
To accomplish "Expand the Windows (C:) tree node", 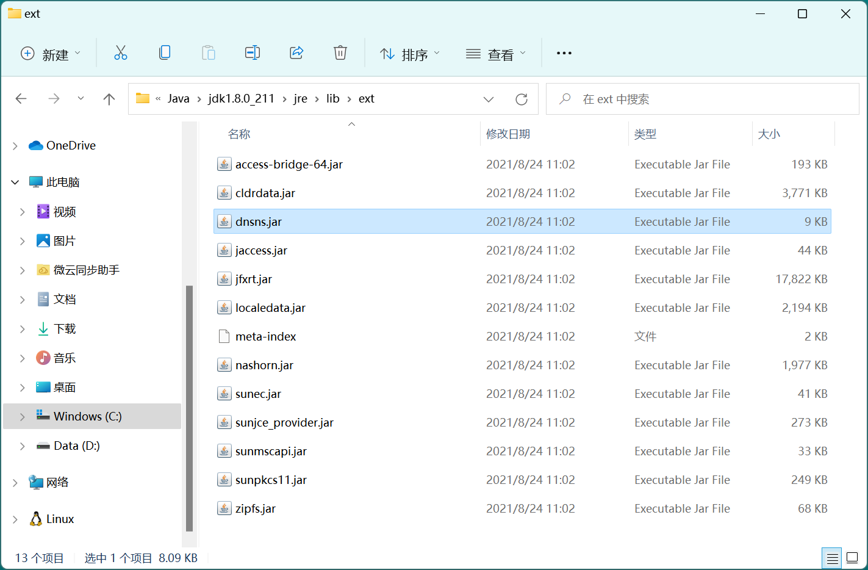I will pos(23,416).
